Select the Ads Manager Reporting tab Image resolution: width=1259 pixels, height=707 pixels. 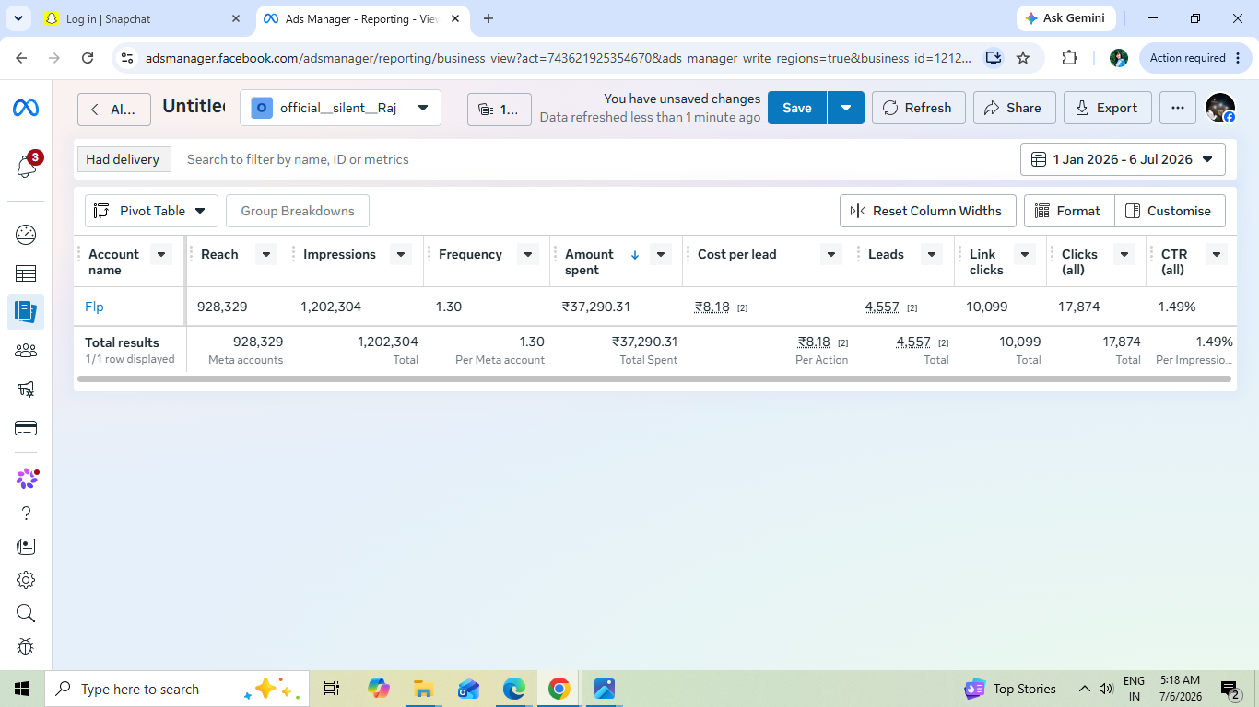tap(361, 18)
